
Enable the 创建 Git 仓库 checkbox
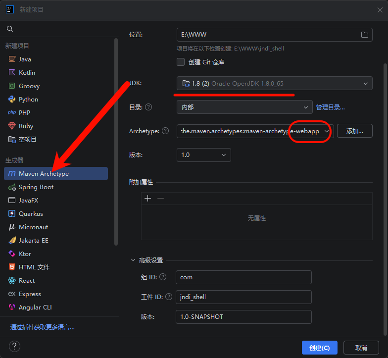[x=181, y=62]
